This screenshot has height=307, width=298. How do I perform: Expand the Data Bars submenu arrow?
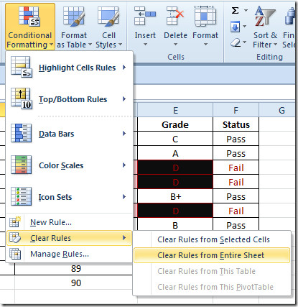pos(124,133)
